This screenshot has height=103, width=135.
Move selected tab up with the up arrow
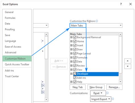pyautogui.click(x=128, y=61)
